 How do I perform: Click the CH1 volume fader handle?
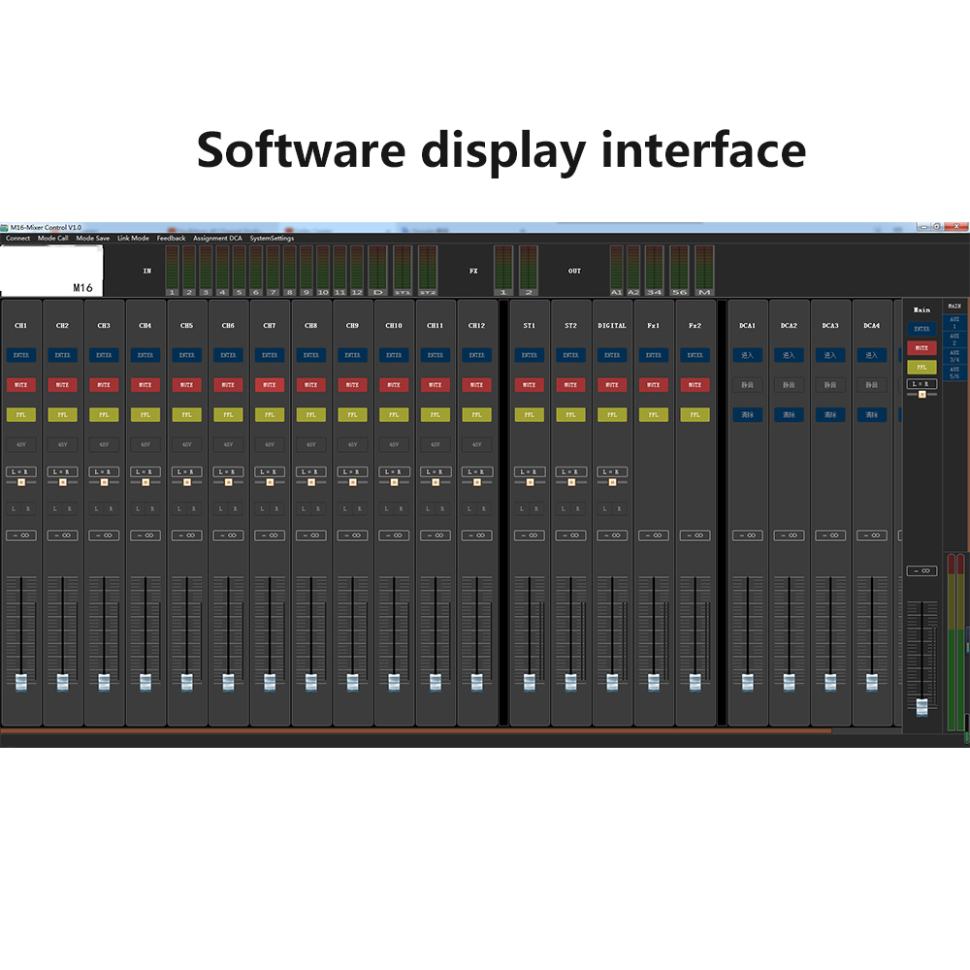coord(21,682)
